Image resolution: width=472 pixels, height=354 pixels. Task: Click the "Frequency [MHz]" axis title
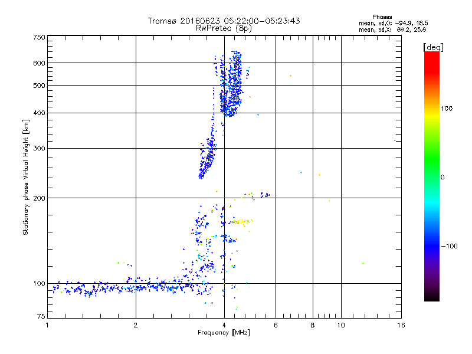coord(224,333)
